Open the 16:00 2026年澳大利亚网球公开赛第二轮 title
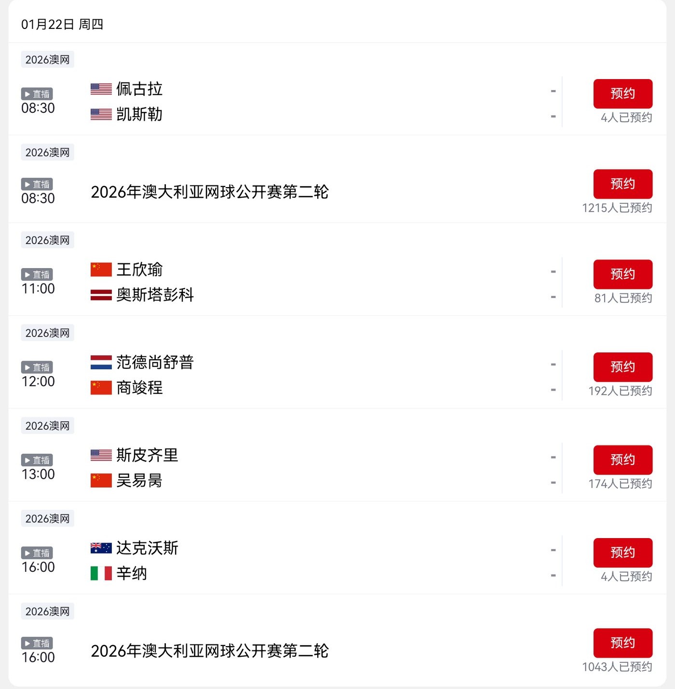675x689 pixels. click(x=210, y=651)
